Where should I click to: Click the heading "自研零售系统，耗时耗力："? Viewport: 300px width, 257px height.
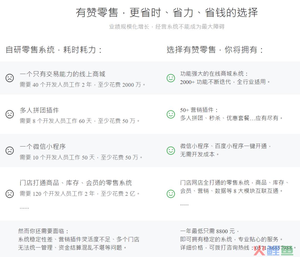pos(54,50)
